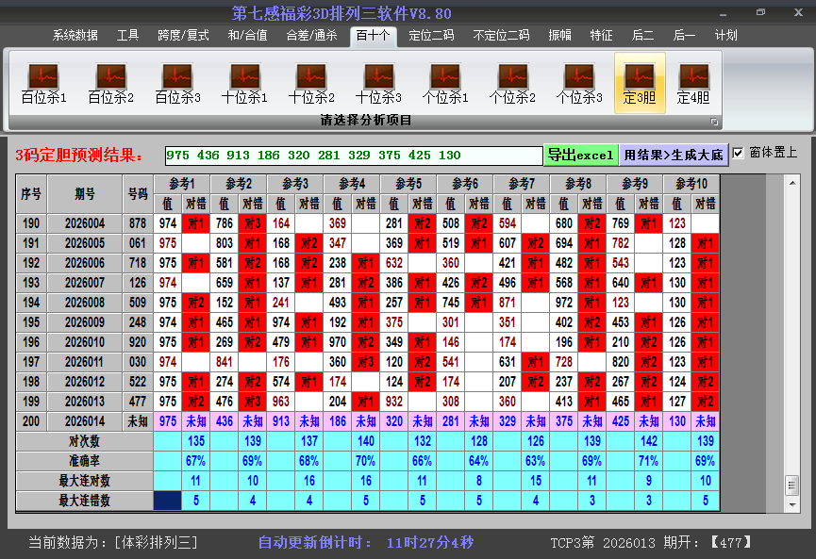
Task: Select the 百位杀3 analysis icon
Action: 177,83
